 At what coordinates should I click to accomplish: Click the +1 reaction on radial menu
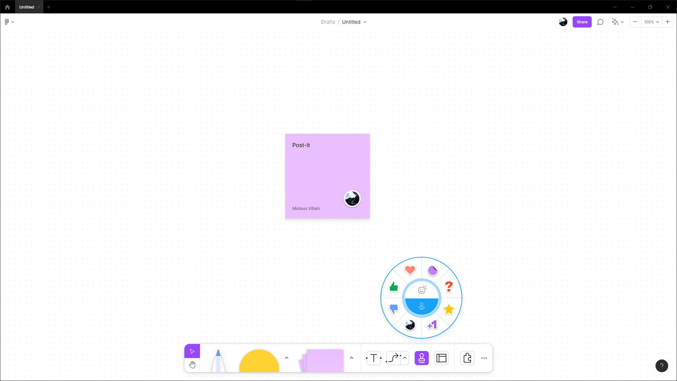tap(432, 324)
